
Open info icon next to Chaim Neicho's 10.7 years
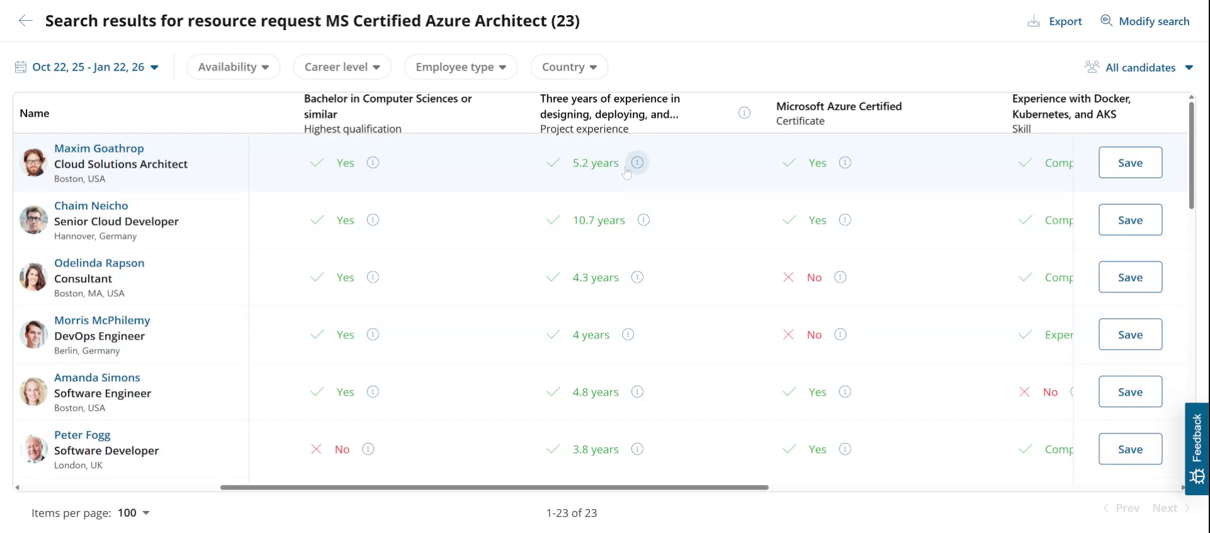pos(643,220)
